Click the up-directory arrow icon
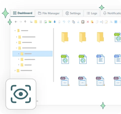 (x=25, y=22)
